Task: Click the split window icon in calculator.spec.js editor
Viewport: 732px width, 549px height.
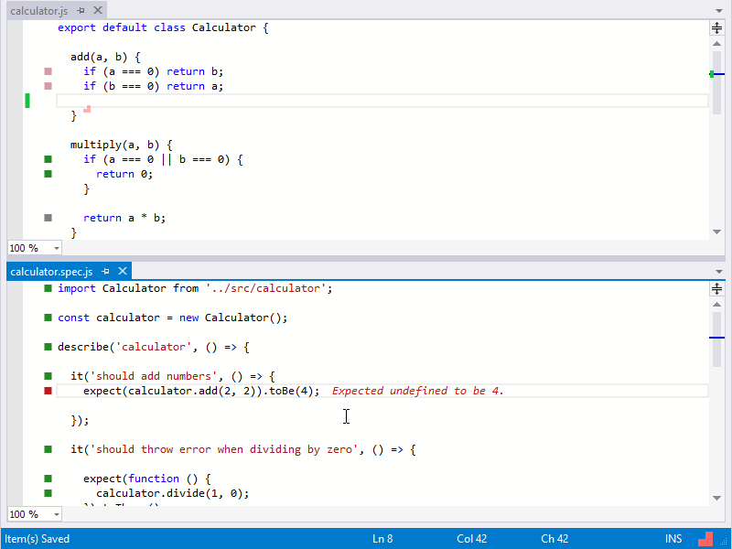Action: [717, 287]
